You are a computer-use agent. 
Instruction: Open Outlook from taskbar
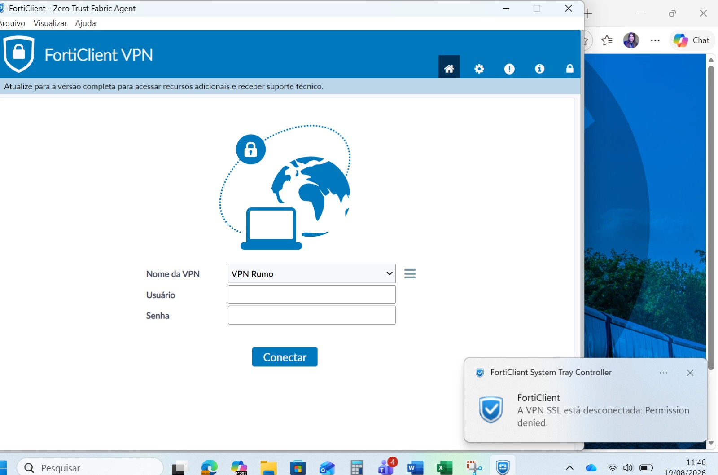pos(327,468)
